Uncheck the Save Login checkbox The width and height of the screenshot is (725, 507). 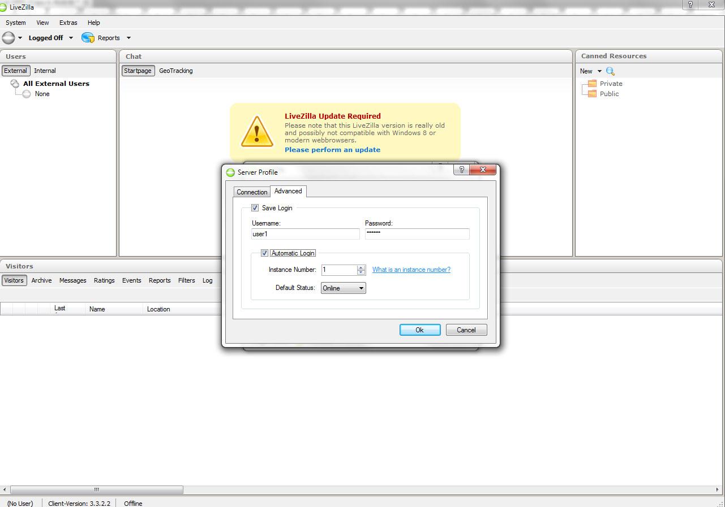point(255,208)
